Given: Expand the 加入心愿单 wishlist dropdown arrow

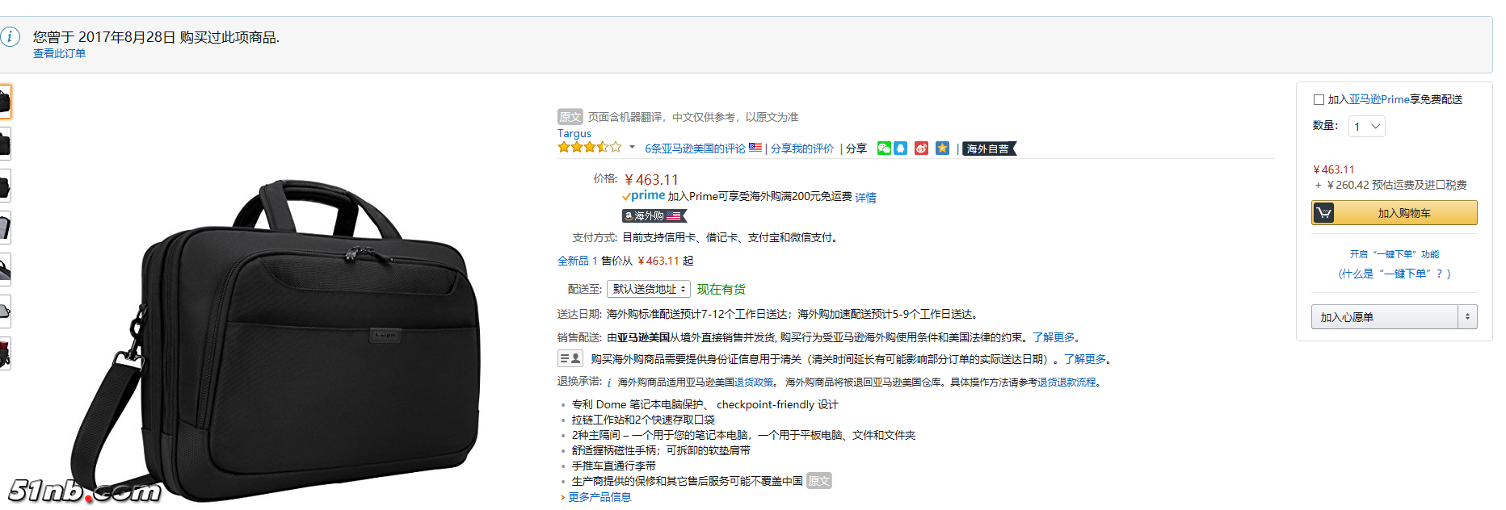Looking at the screenshot, I should (1467, 317).
